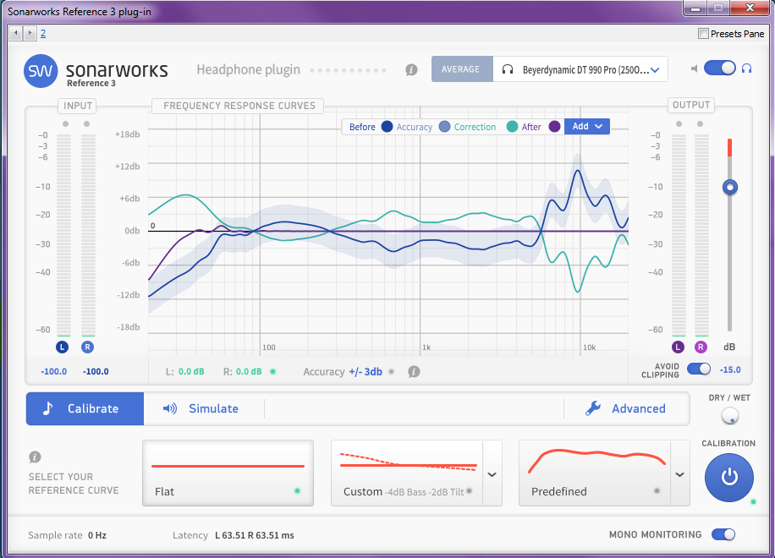775x558 pixels.
Task: Click the input L channel badge
Action: tap(63, 347)
